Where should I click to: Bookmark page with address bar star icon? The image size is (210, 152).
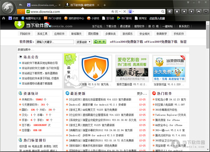click(x=113, y=12)
